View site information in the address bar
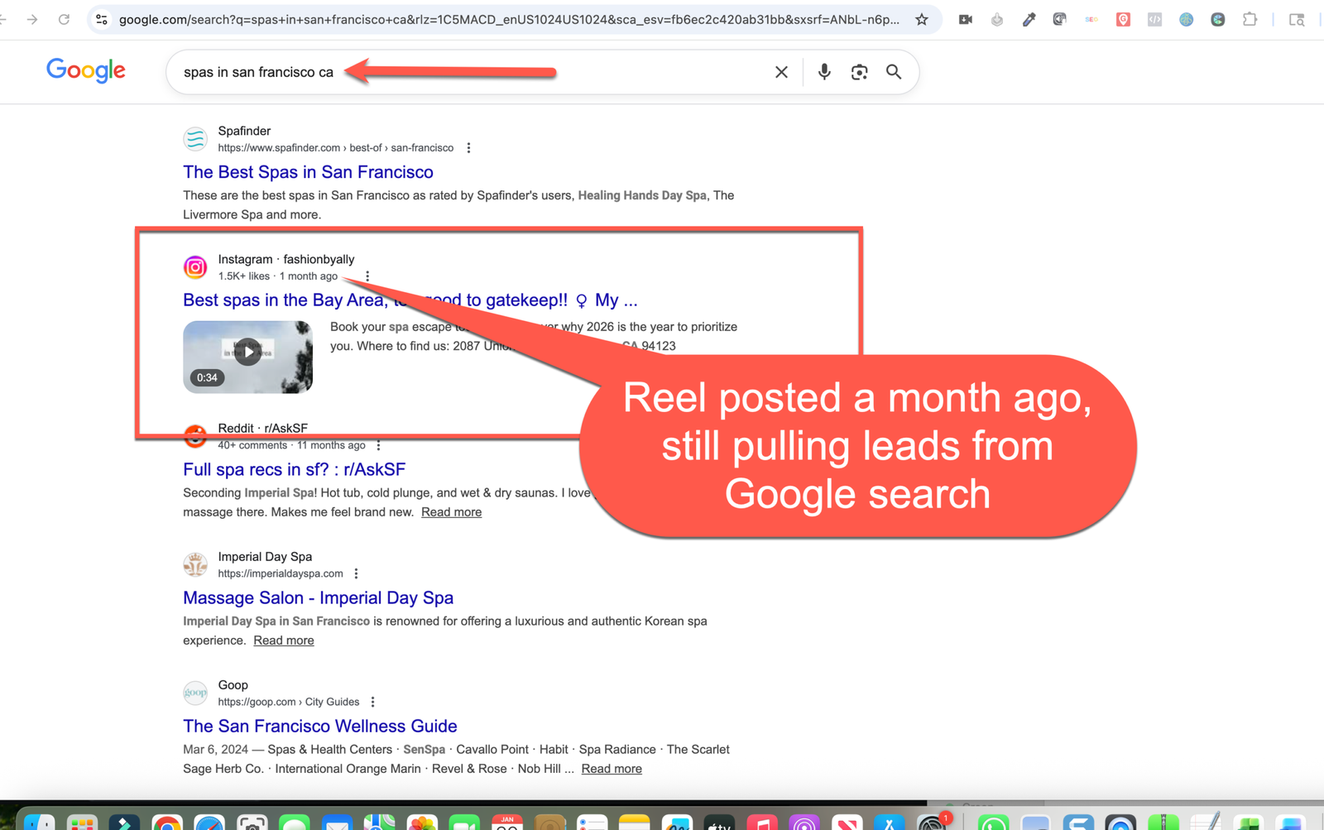This screenshot has height=830, width=1324. pyautogui.click(x=102, y=20)
